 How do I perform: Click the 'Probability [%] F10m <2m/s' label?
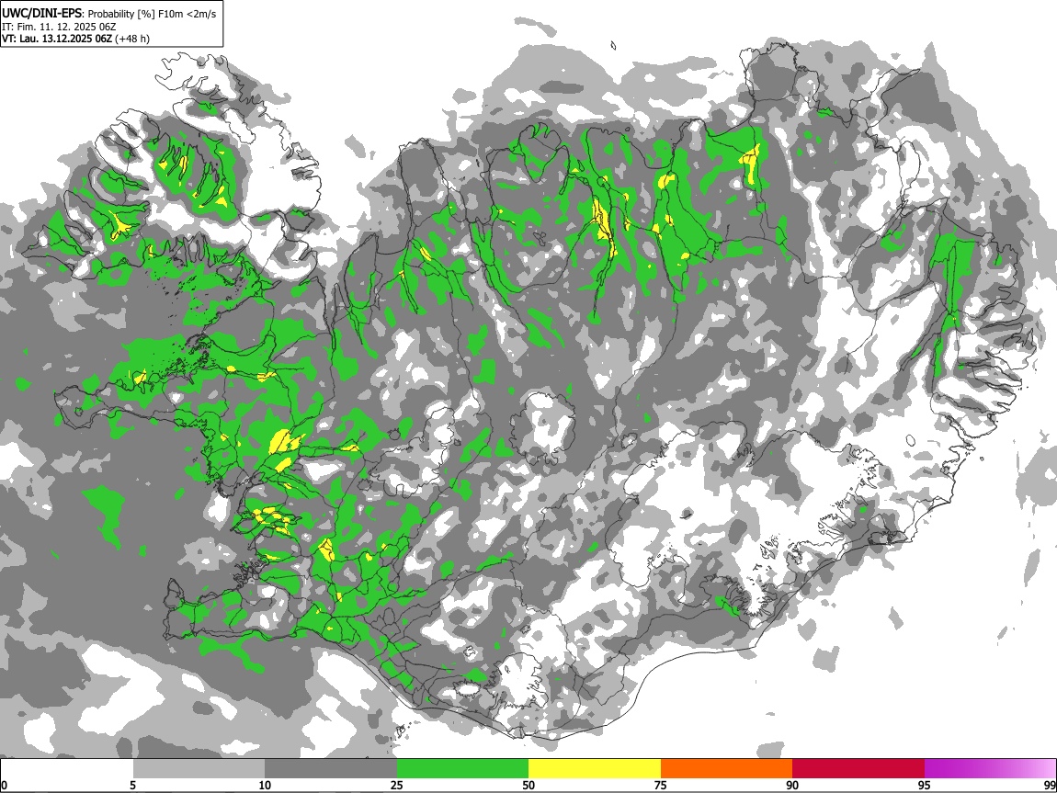coord(152,14)
